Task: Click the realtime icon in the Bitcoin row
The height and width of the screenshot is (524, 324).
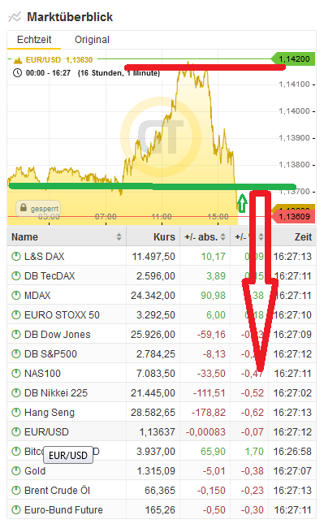Action: 16,451
